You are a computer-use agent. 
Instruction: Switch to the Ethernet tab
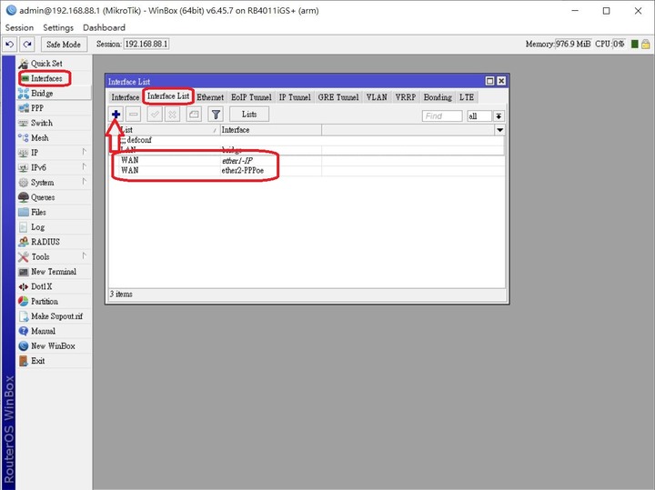point(210,97)
